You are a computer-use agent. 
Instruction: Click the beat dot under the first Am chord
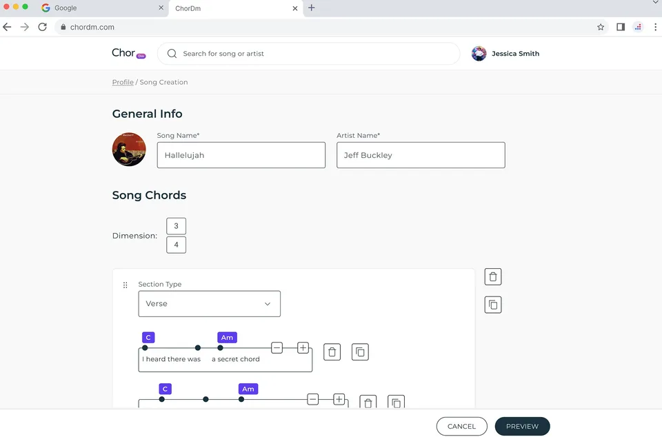(x=220, y=348)
